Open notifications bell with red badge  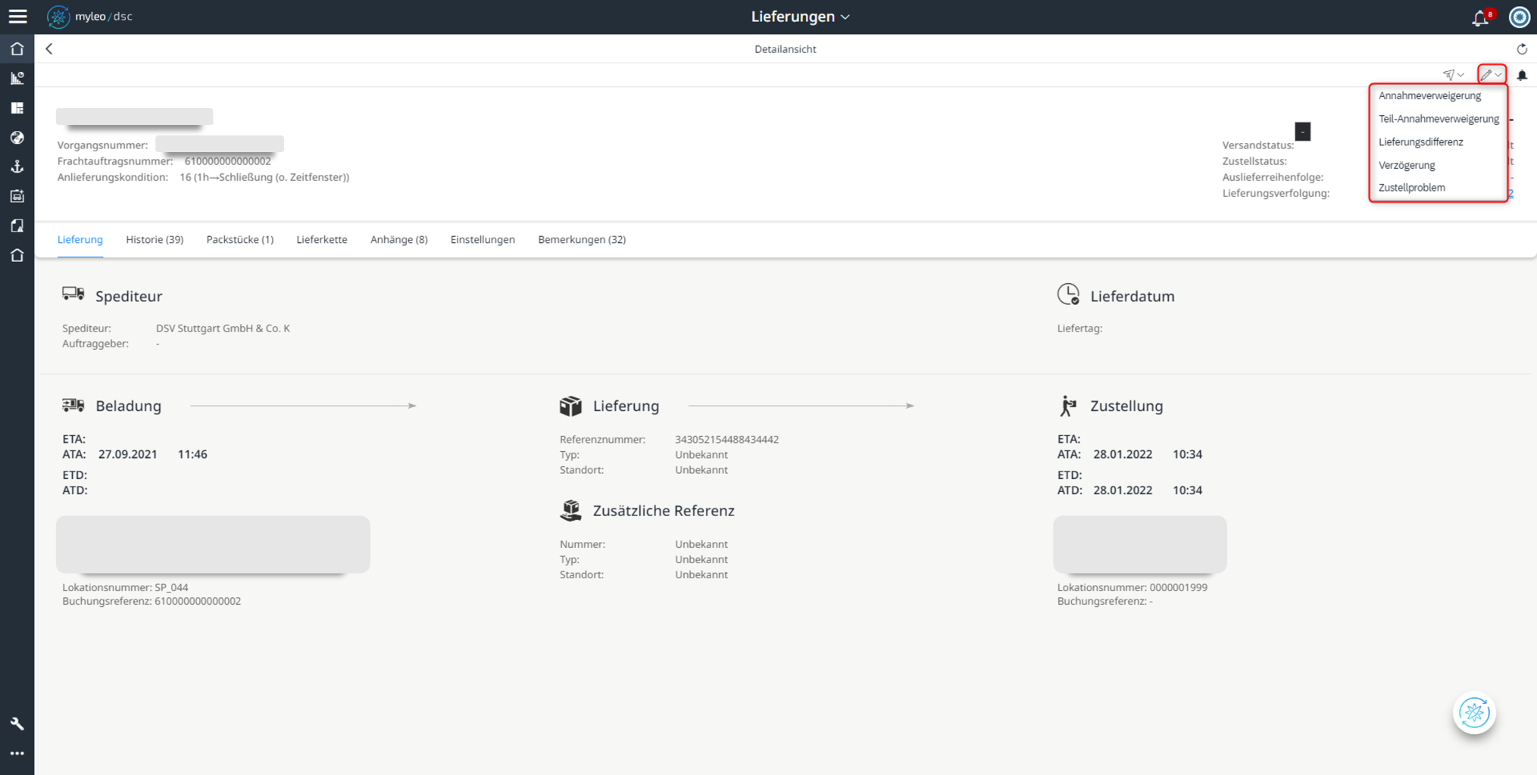pyautogui.click(x=1482, y=17)
